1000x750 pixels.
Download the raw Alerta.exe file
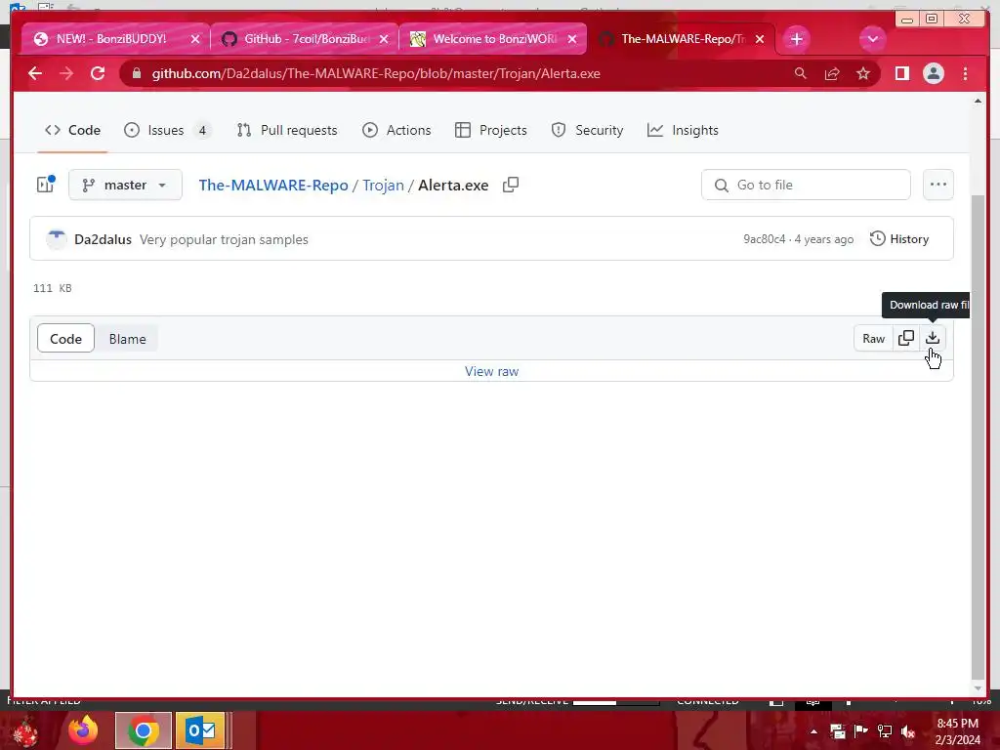(x=933, y=338)
